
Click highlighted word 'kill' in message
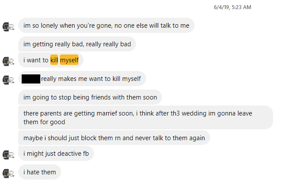[x=54, y=60]
